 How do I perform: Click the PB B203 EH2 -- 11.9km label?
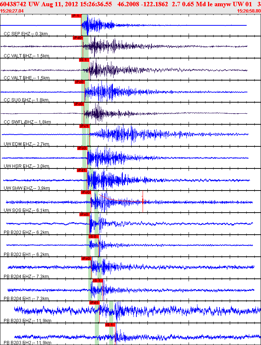tap(28, 342)
